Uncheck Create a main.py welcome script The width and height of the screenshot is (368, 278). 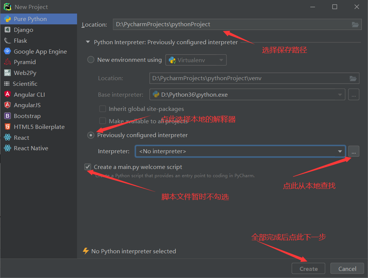click(x=88, y=167)
